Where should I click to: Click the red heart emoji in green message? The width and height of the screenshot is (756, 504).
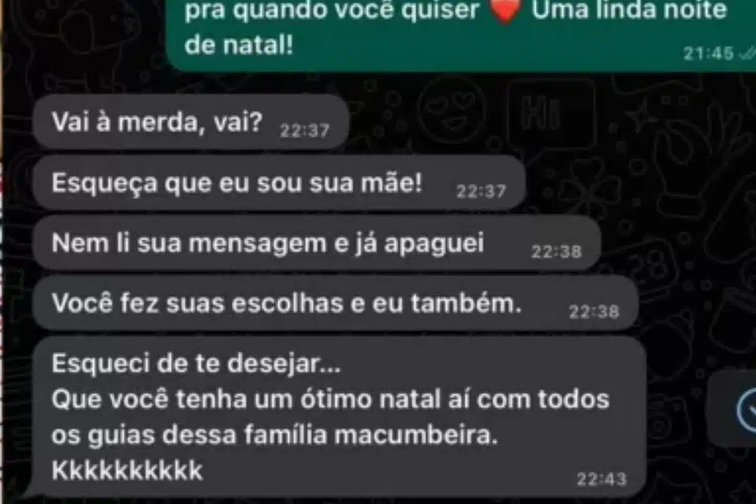(508, 11)
